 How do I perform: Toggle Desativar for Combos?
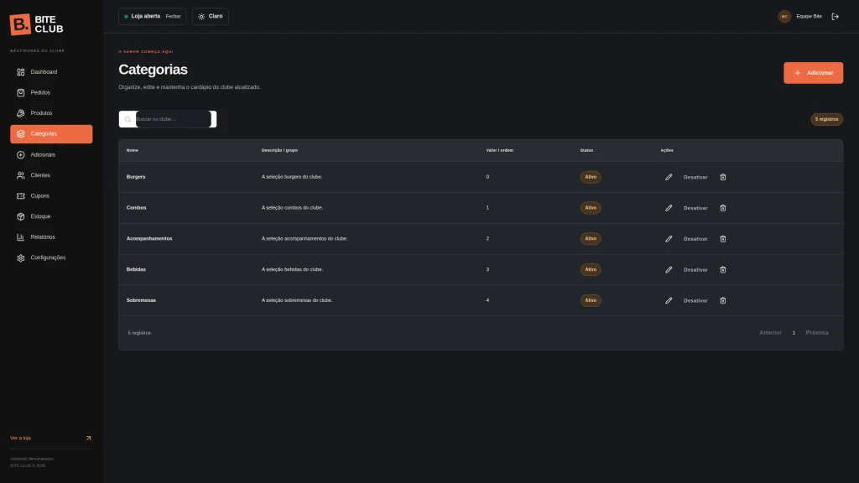(x=695, y=208)
